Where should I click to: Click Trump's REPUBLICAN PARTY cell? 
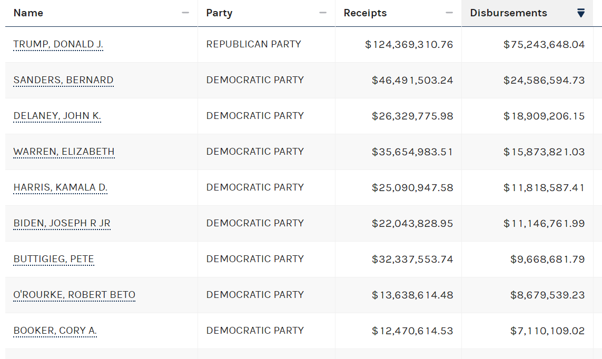(254, 44)
